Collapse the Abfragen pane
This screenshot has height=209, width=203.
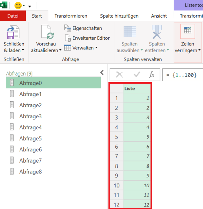pos(102,72)
